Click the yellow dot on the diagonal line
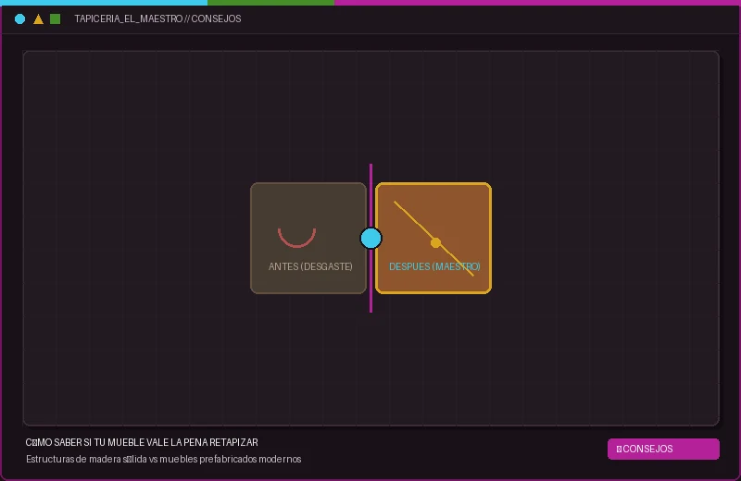 click(x=435, y=242)
